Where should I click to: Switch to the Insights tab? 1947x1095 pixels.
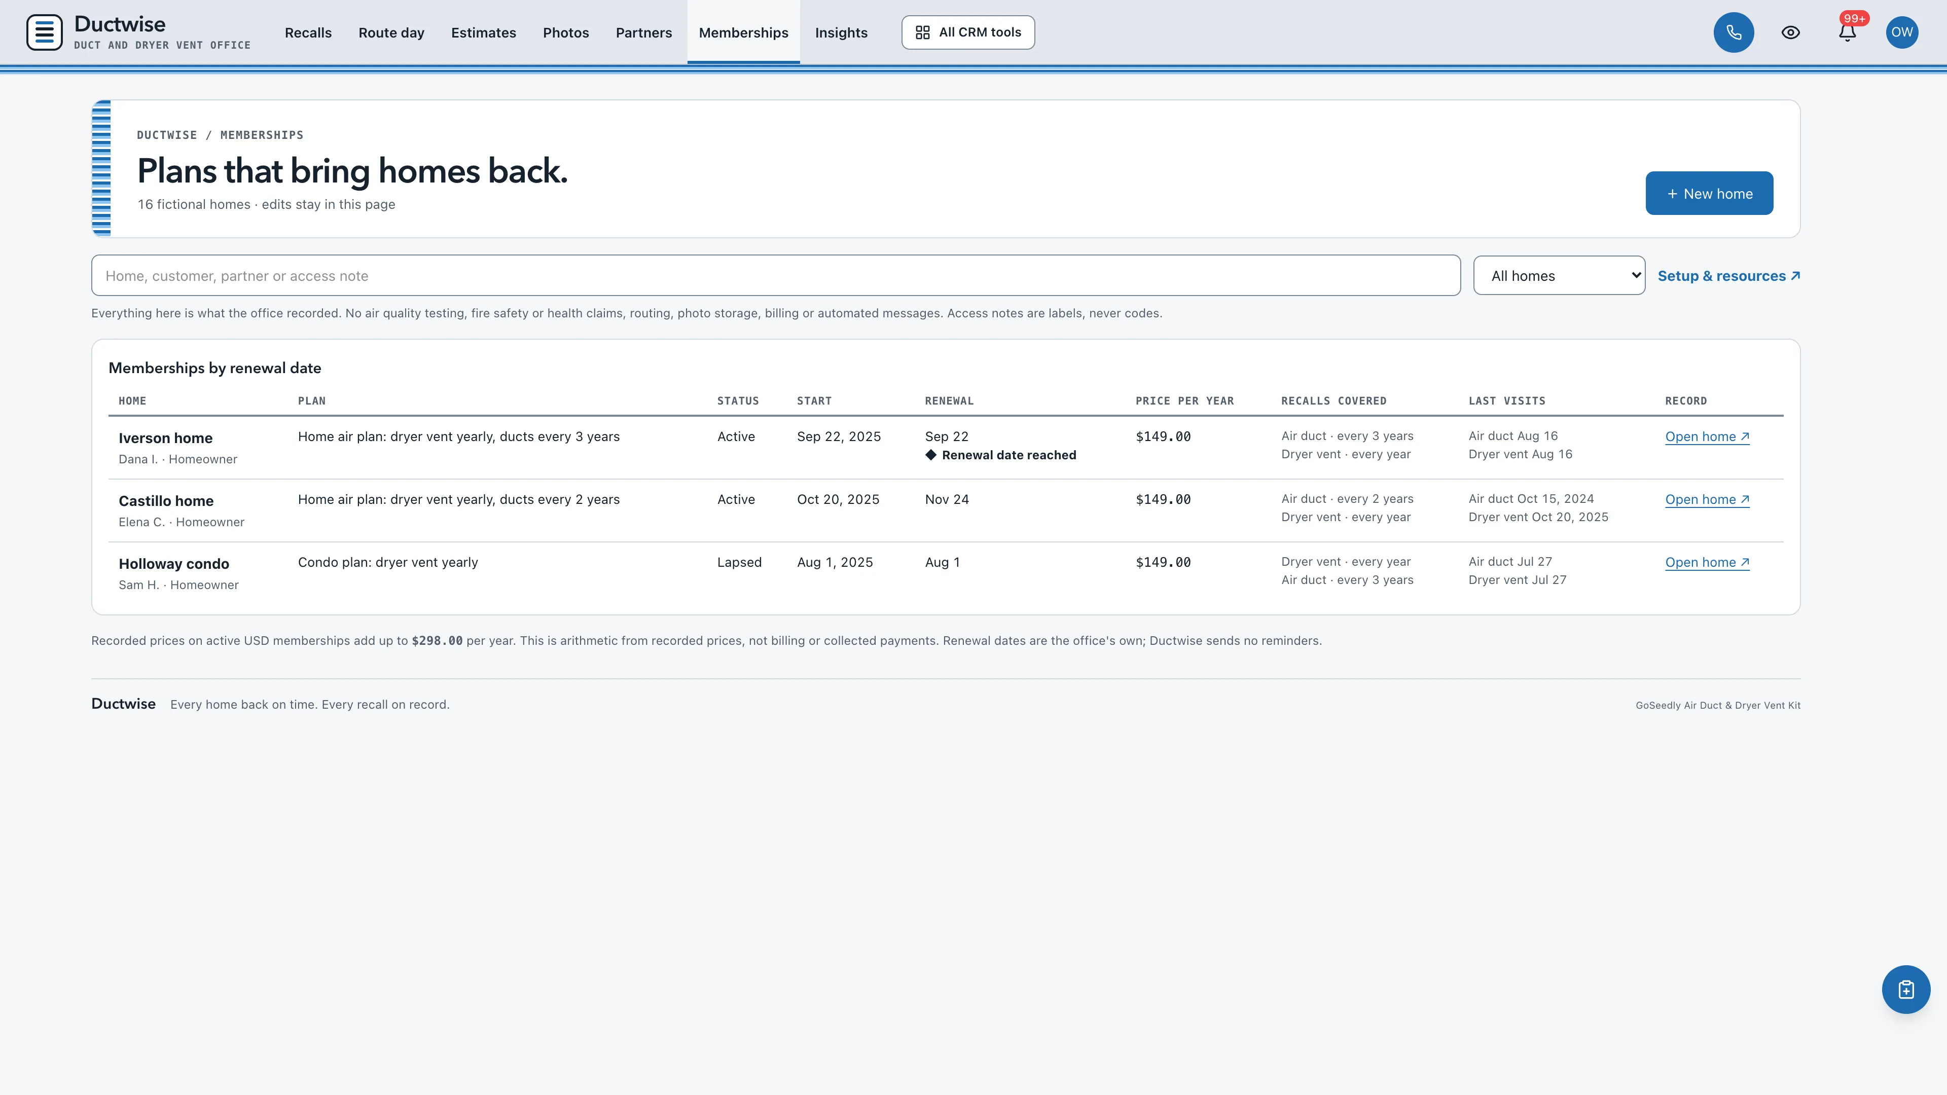point(841,32)
